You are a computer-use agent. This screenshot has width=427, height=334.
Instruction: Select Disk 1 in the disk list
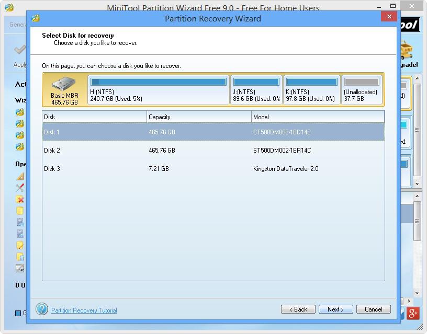tap(213, 132)
